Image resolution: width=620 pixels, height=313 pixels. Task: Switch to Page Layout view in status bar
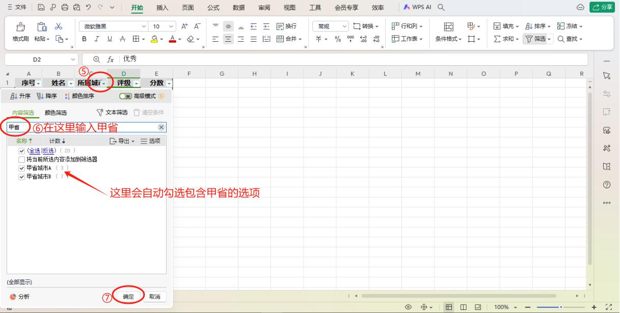click(x=464, y=307)
